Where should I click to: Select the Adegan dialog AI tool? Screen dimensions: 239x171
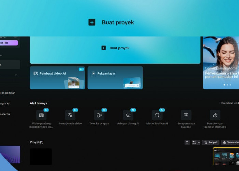[x=128, y=115]
